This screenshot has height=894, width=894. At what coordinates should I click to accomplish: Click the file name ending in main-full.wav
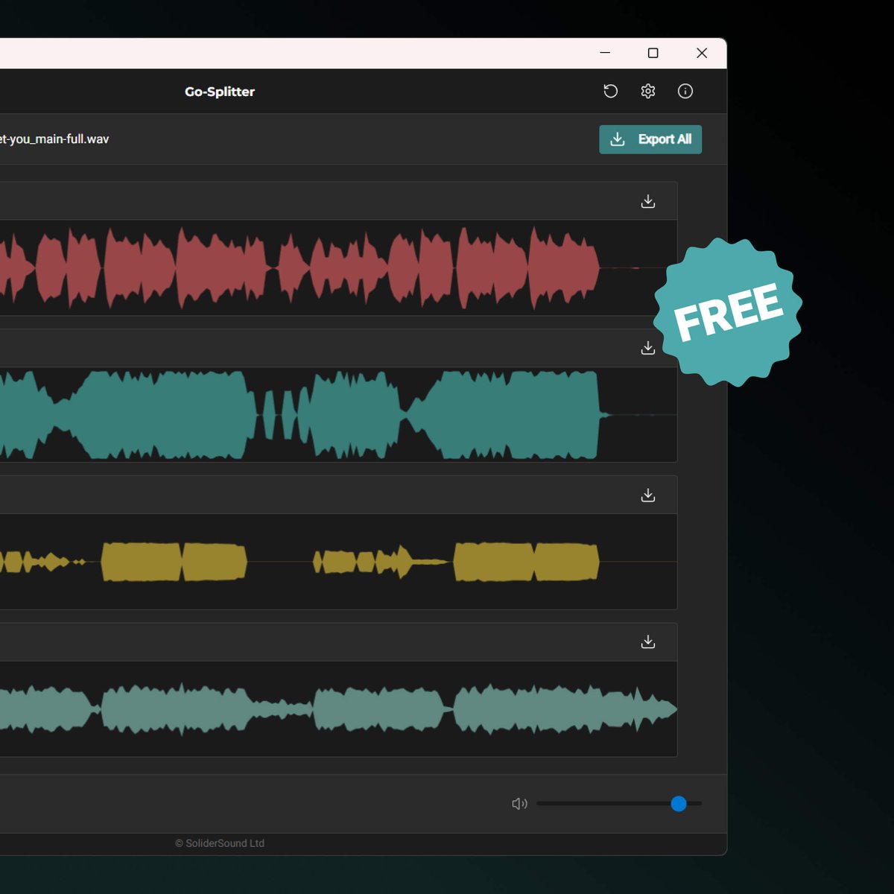(54, 139)
